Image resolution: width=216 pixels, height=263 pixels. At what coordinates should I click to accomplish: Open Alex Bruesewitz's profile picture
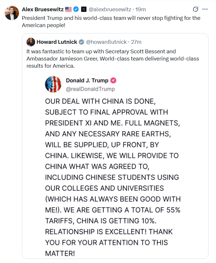point(12,13)
